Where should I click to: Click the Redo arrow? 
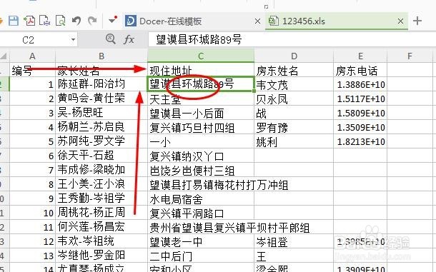coord(92,21)
